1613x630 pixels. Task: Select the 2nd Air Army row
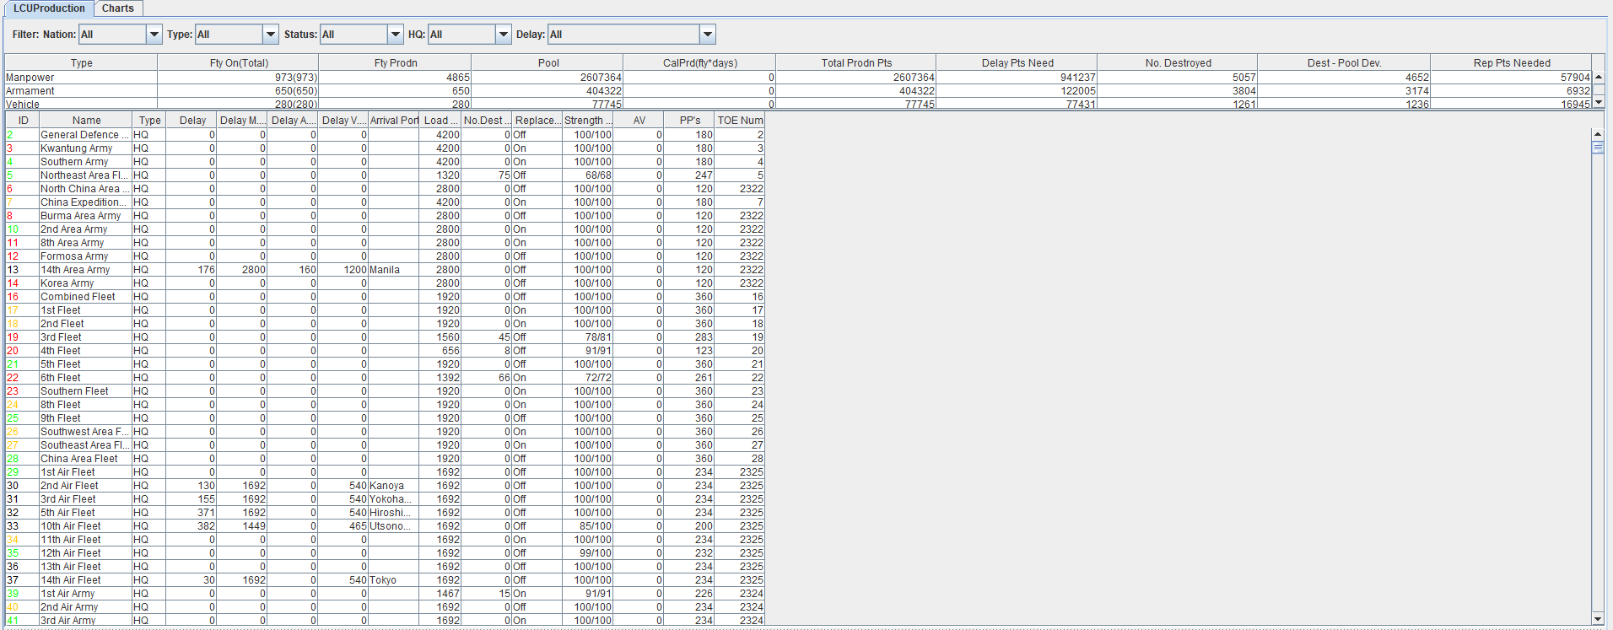click(x=385, y=607)
